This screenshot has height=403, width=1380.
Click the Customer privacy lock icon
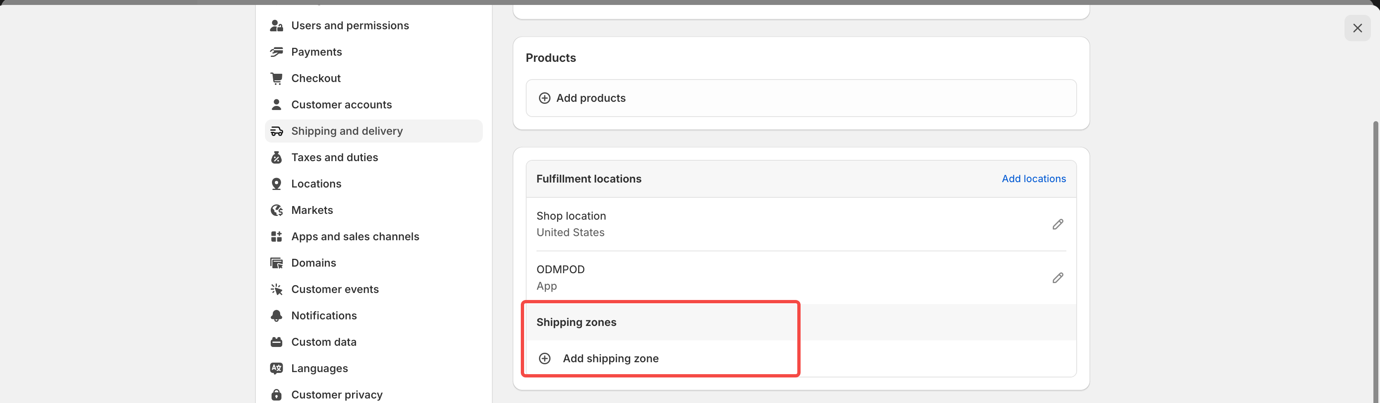[276, 395]
